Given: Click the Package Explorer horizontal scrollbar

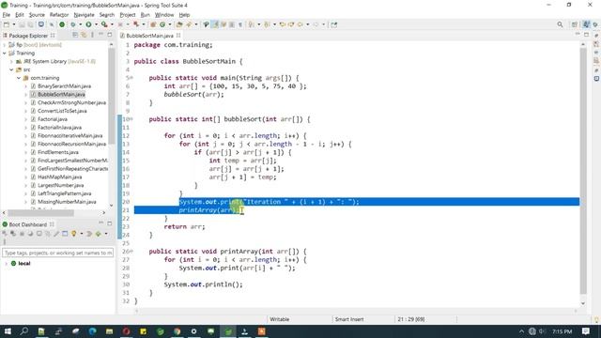Looking at the screenshot, I should pyautogui.click(x=40, y=213).
